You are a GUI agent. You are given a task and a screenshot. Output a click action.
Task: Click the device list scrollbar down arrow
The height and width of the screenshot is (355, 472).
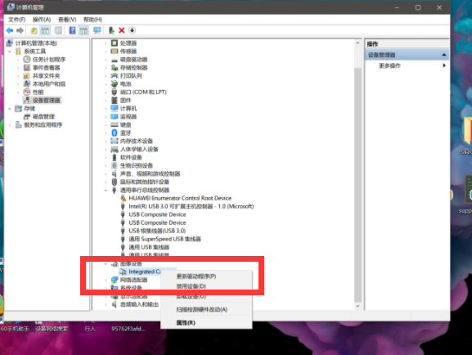click(x=357, y=306)
